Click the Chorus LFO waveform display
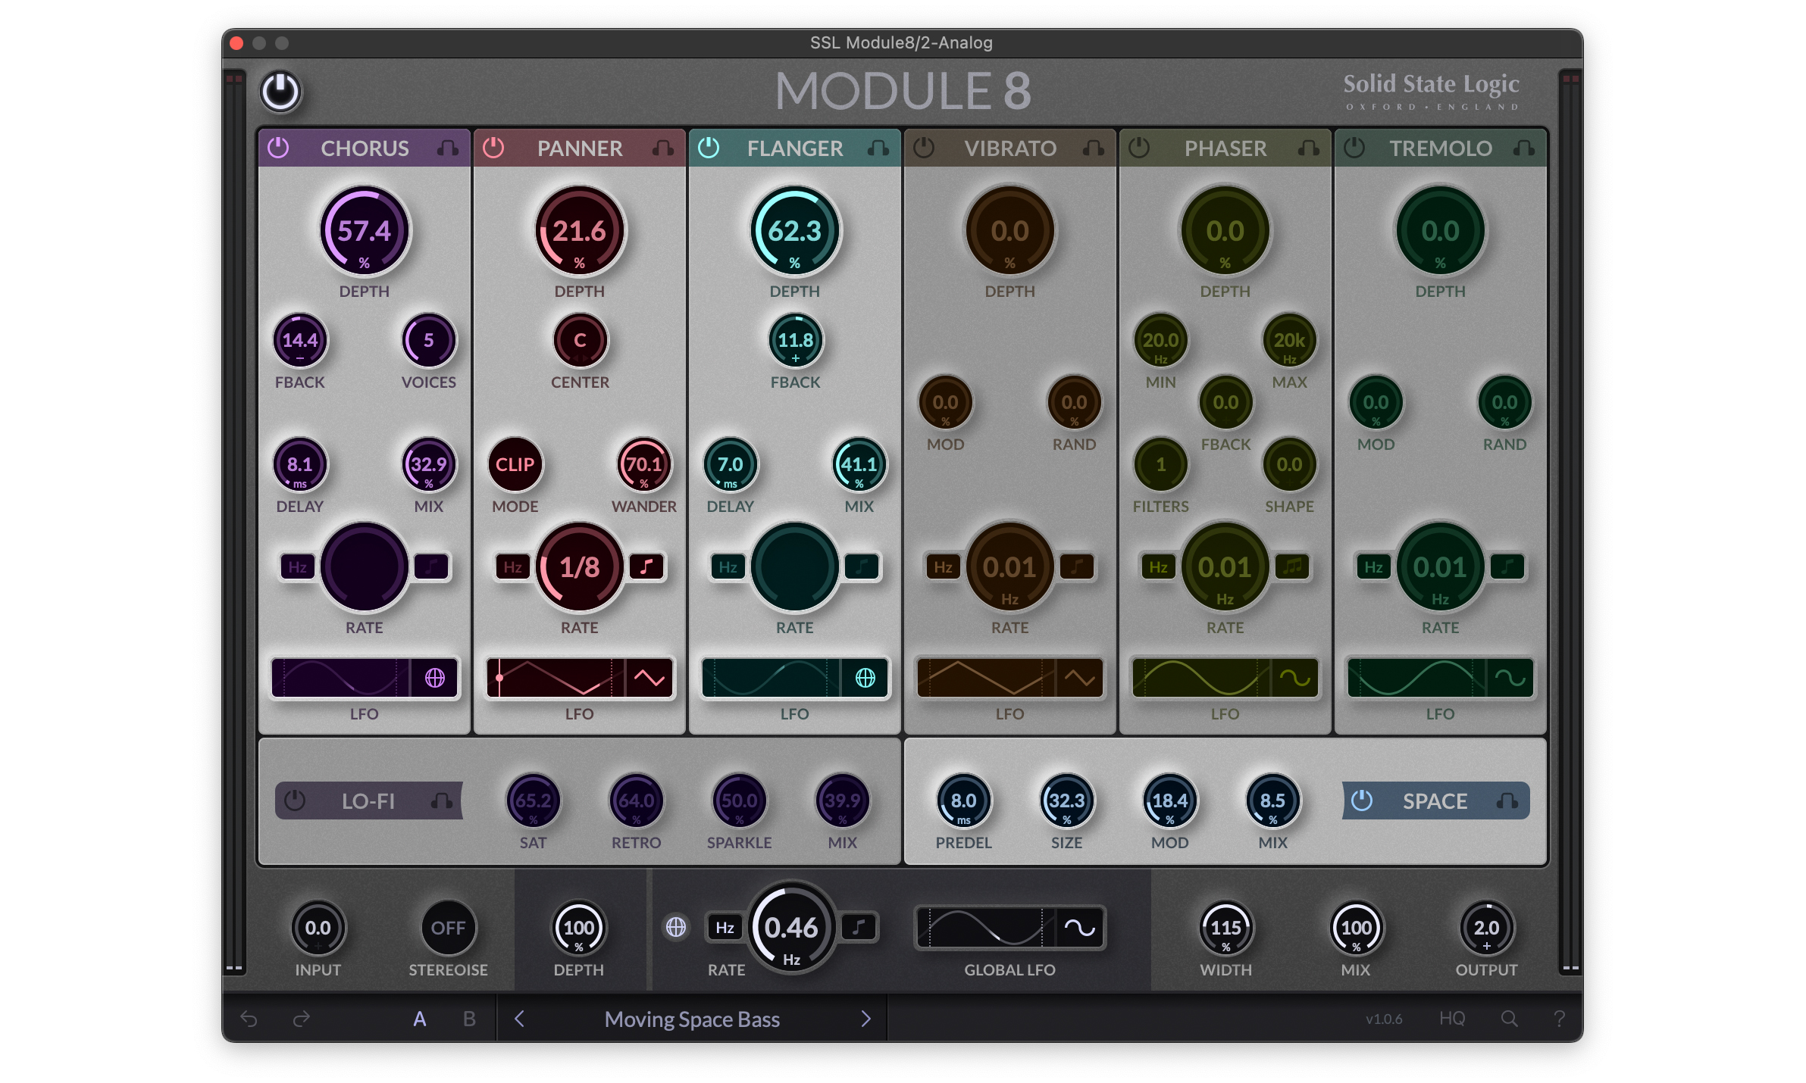1806x1083 pixels. [x=341, y=677]
